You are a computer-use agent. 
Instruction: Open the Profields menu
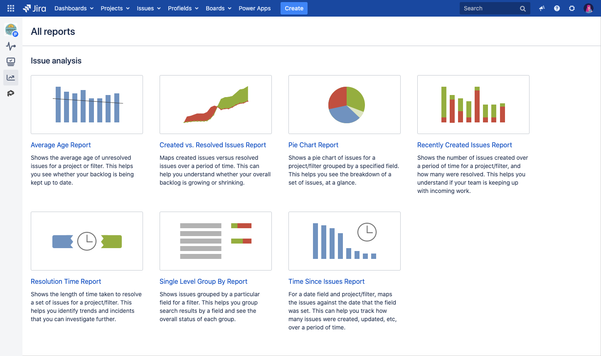point(183,8)
